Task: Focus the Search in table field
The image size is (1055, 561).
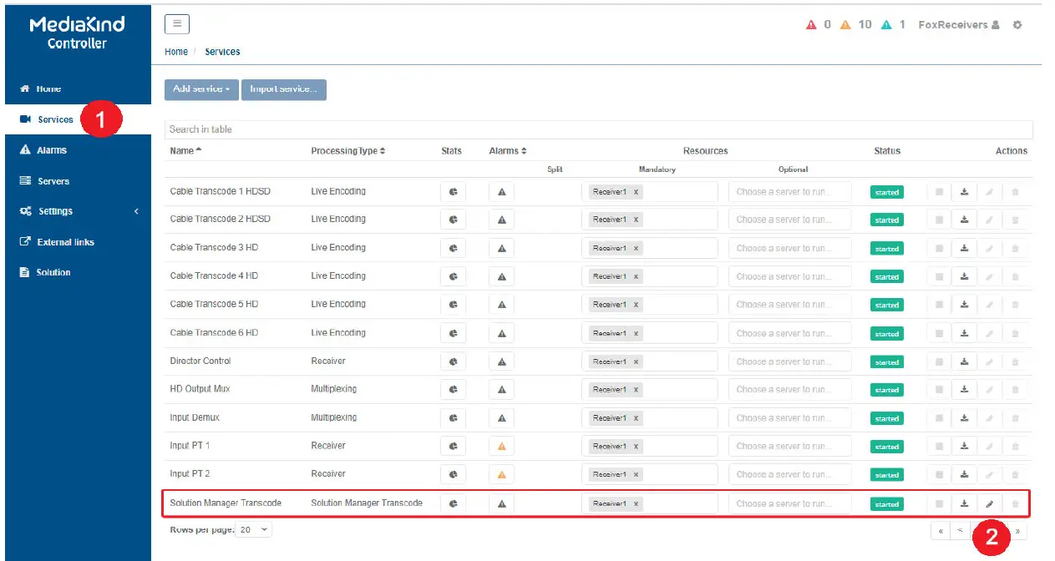Action: [x=598, y=129]
